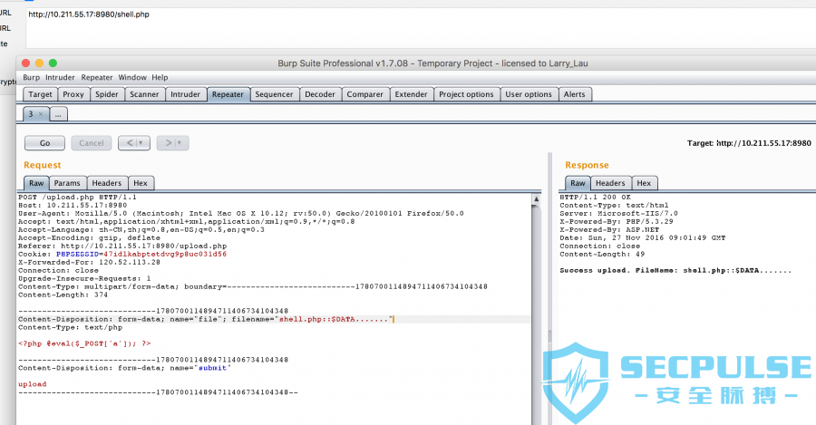The image size is (816, 425).
Task: Open the back history dropdown arrow
Action: (x=141, y=143)
